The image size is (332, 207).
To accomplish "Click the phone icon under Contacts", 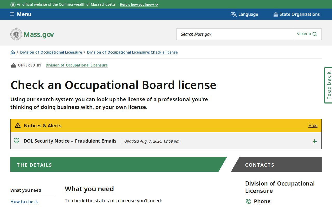I will (x=248, y=201).
